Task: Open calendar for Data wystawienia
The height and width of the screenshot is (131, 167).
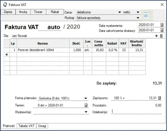Action: point(162,25)
